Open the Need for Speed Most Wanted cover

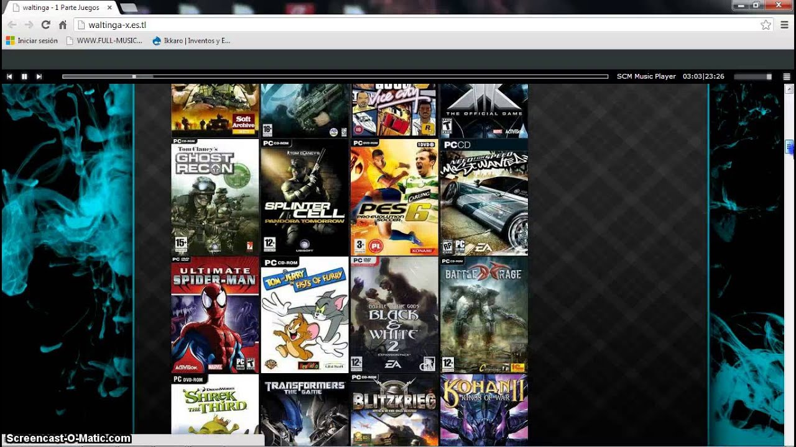point(484,197)
